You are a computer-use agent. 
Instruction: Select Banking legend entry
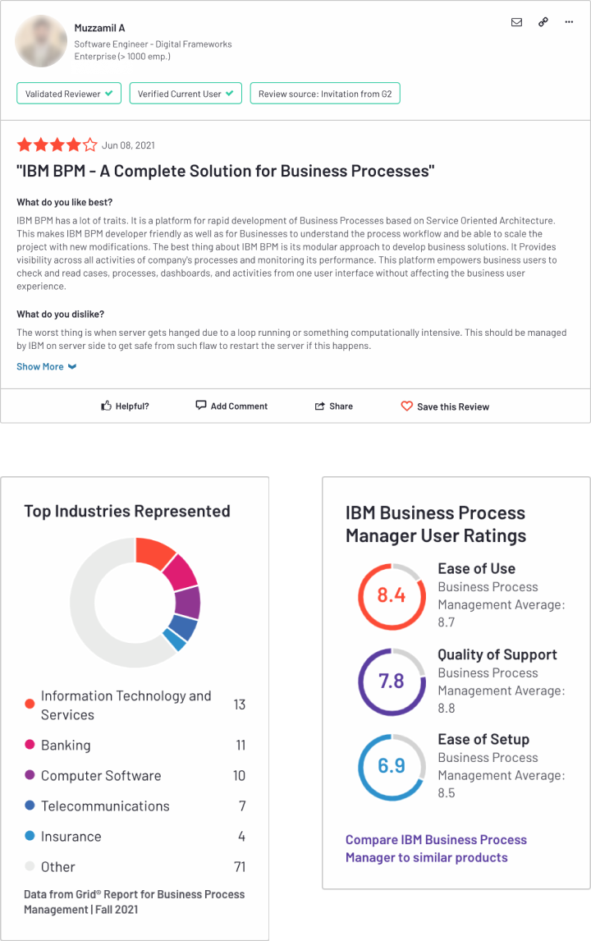coord(135,746)
